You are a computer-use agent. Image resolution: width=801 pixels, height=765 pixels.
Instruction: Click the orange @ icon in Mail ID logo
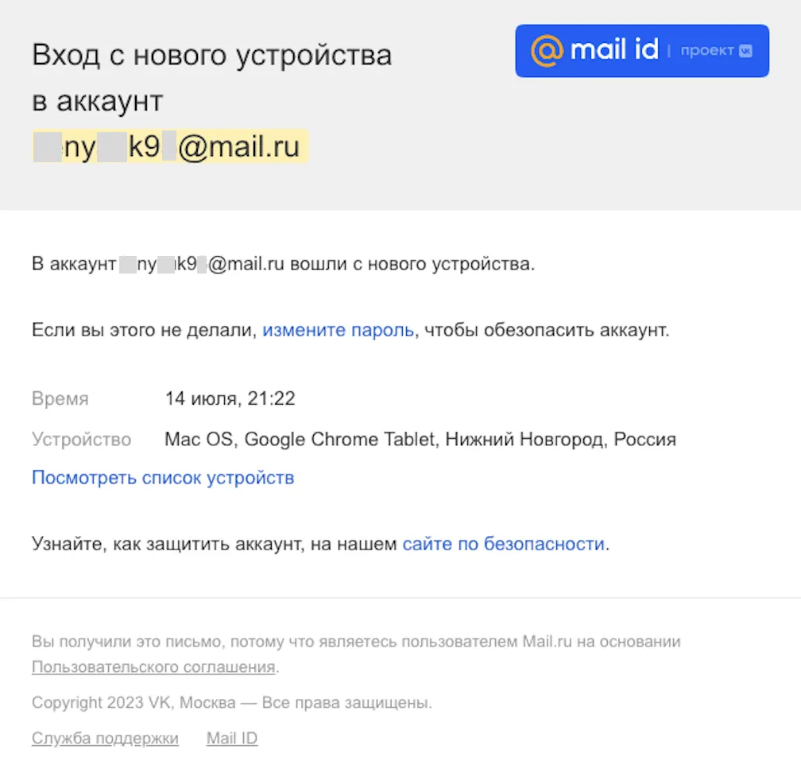pos(547,51)
